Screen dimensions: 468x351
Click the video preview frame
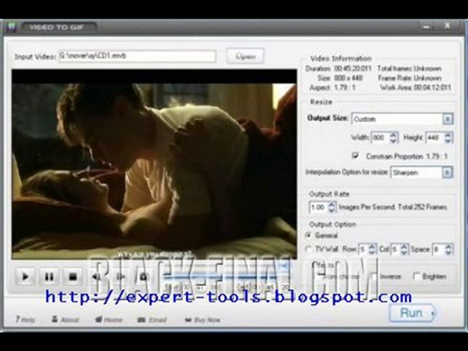click(x=155, y=164)
